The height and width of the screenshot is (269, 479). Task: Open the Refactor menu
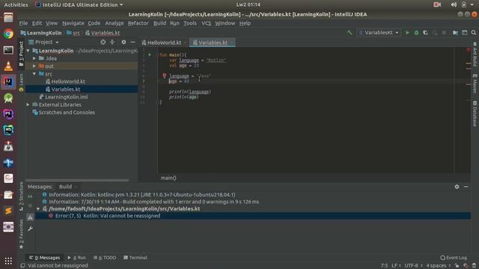[x=138, y=23]
